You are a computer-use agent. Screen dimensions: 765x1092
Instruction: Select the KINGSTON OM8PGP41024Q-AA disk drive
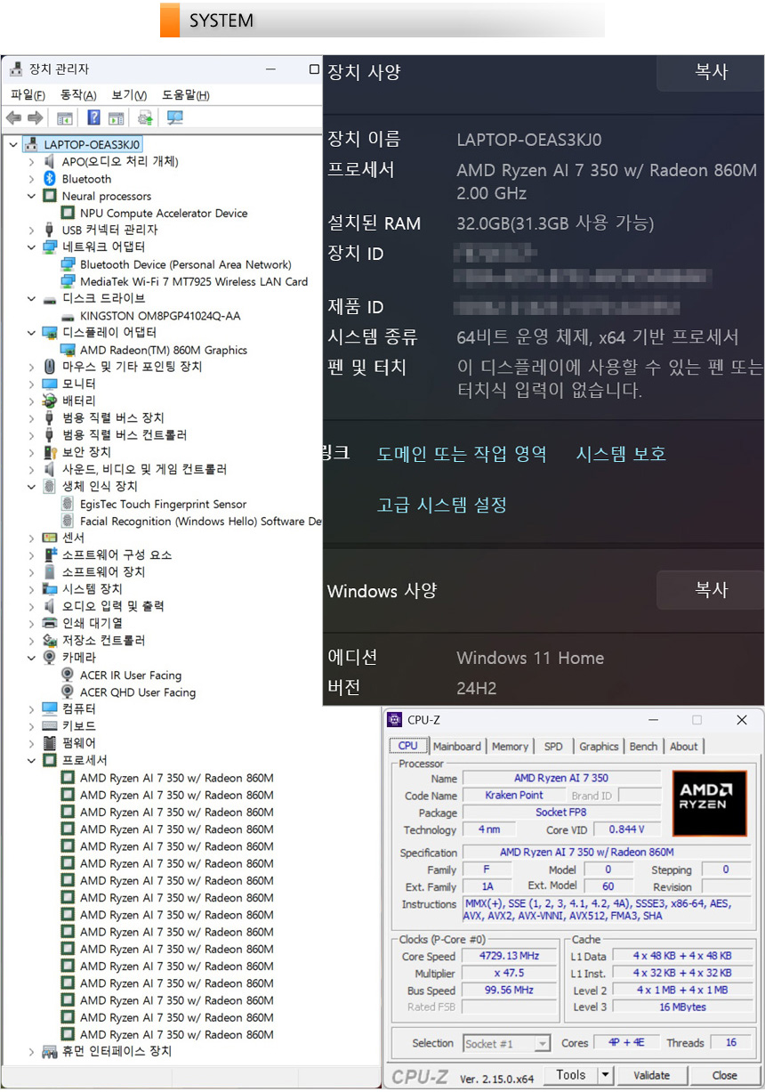pos(160,316)
